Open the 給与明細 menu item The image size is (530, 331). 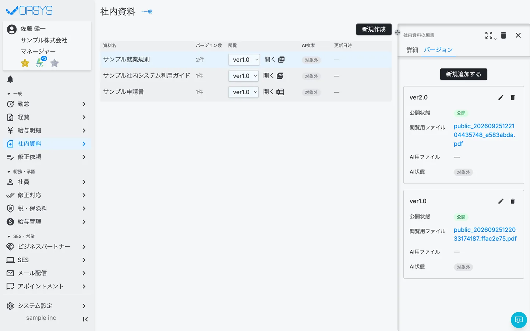click(x=47, y=131)
